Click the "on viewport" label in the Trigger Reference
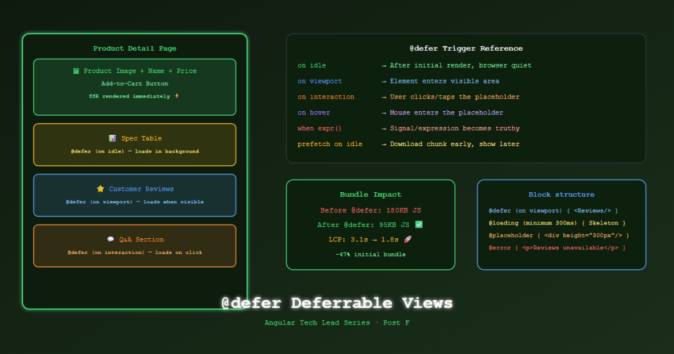 point(320,81)
